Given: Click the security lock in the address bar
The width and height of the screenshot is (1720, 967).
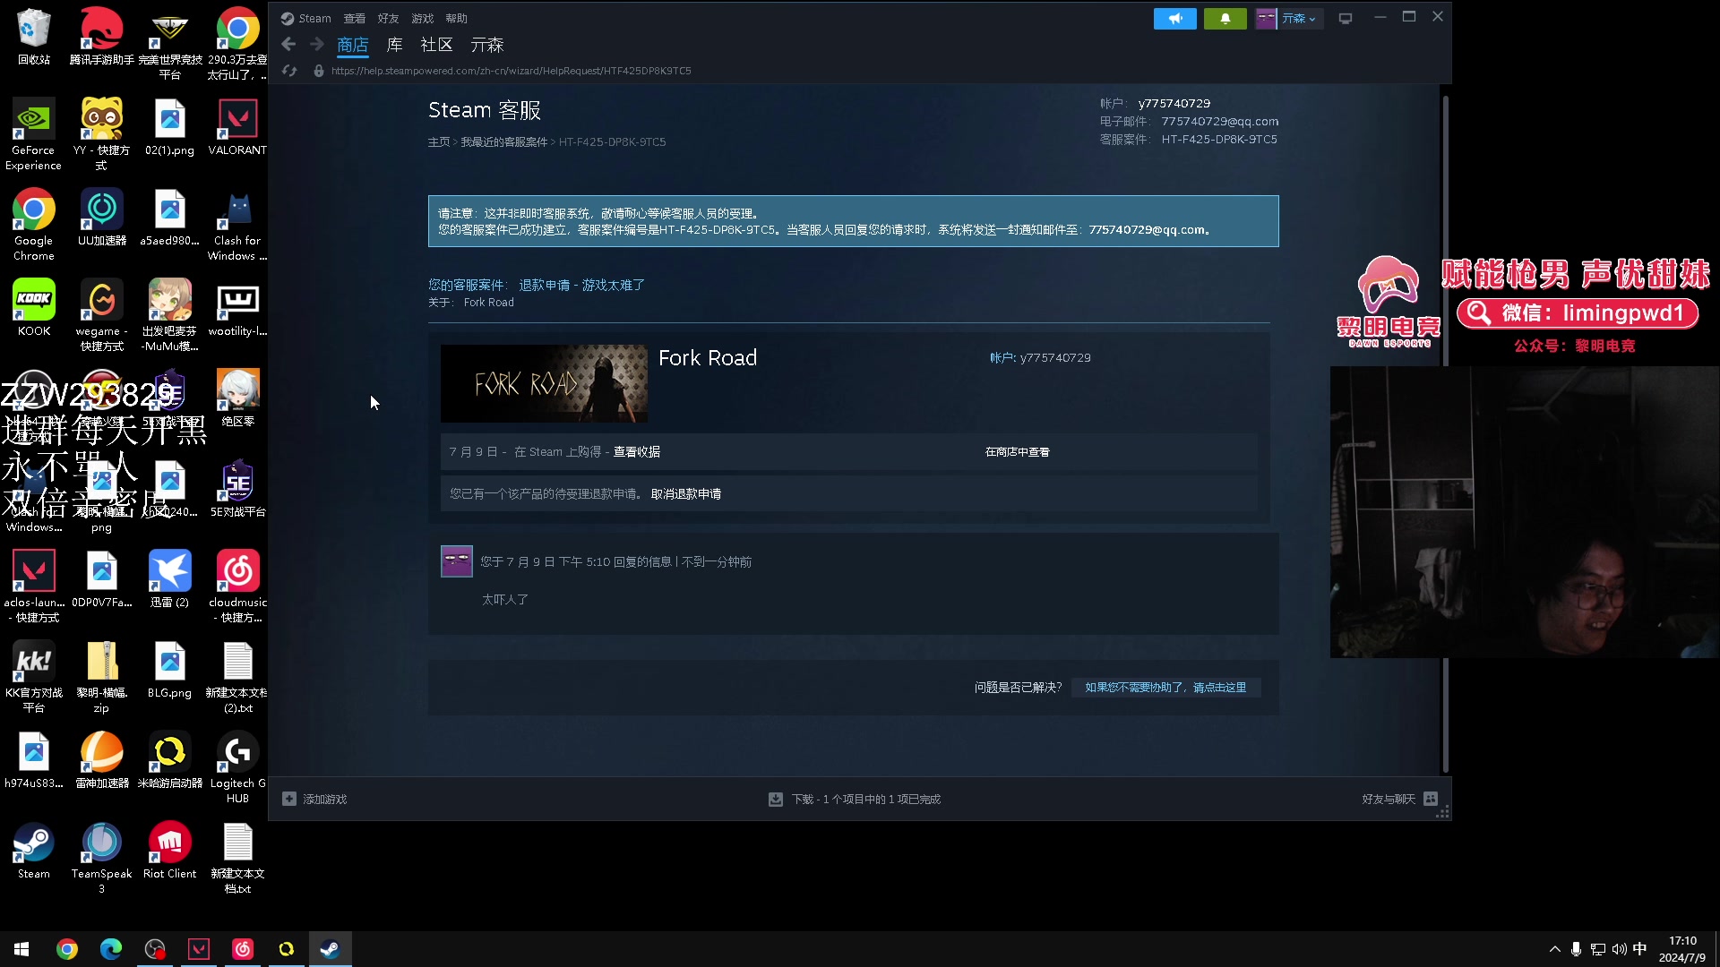Looking at the screenshot, I should 318,71.
